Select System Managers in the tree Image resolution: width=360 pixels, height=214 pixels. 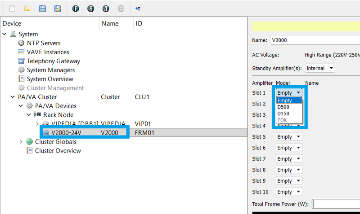51,70
